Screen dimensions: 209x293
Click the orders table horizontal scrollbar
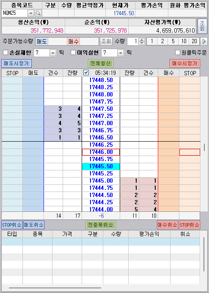click(x=55, y=288)
